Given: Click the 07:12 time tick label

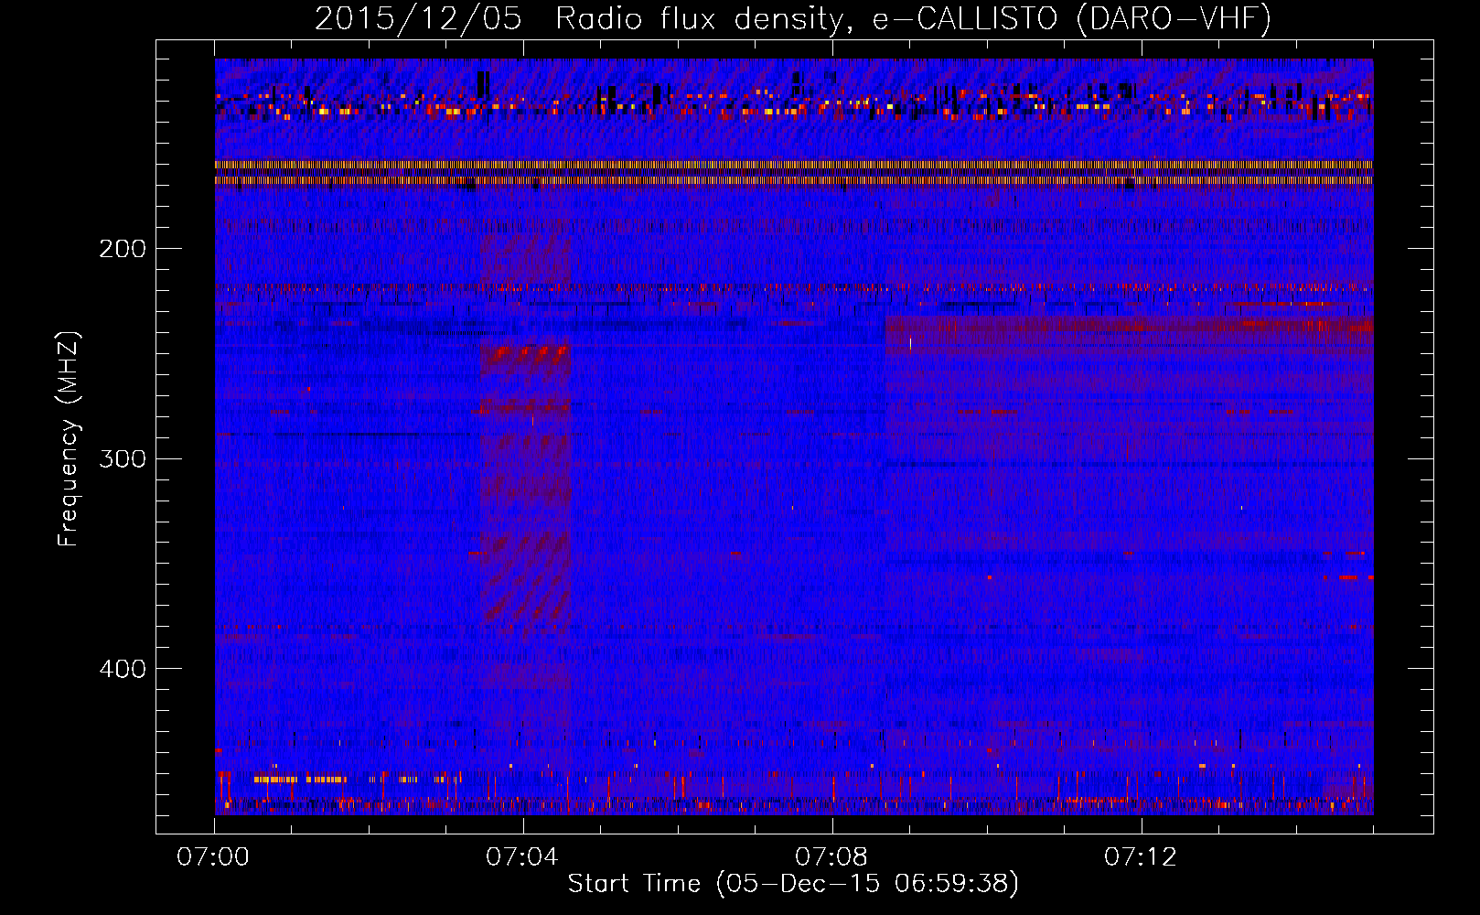Looking at the screenshot, I should point(1141,857).
